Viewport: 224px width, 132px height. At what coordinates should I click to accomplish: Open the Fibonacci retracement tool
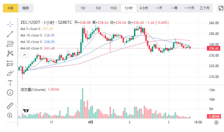tap(10, 44)
